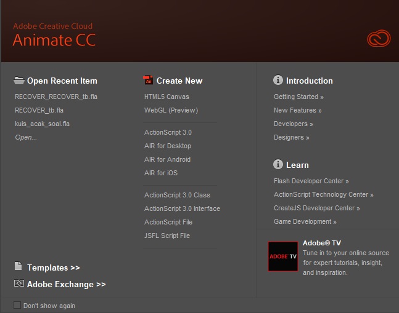The height and width of the screenshot is (313, 399).
Task: Open recent file RECOVER_RECOVER_tb.fla
Action: (x=56, y=97)
